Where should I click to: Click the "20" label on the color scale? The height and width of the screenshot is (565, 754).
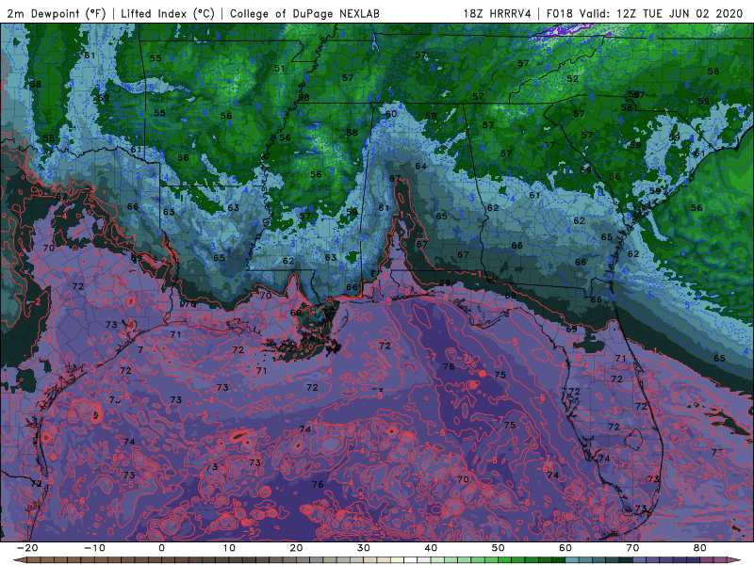coord(296,548)
